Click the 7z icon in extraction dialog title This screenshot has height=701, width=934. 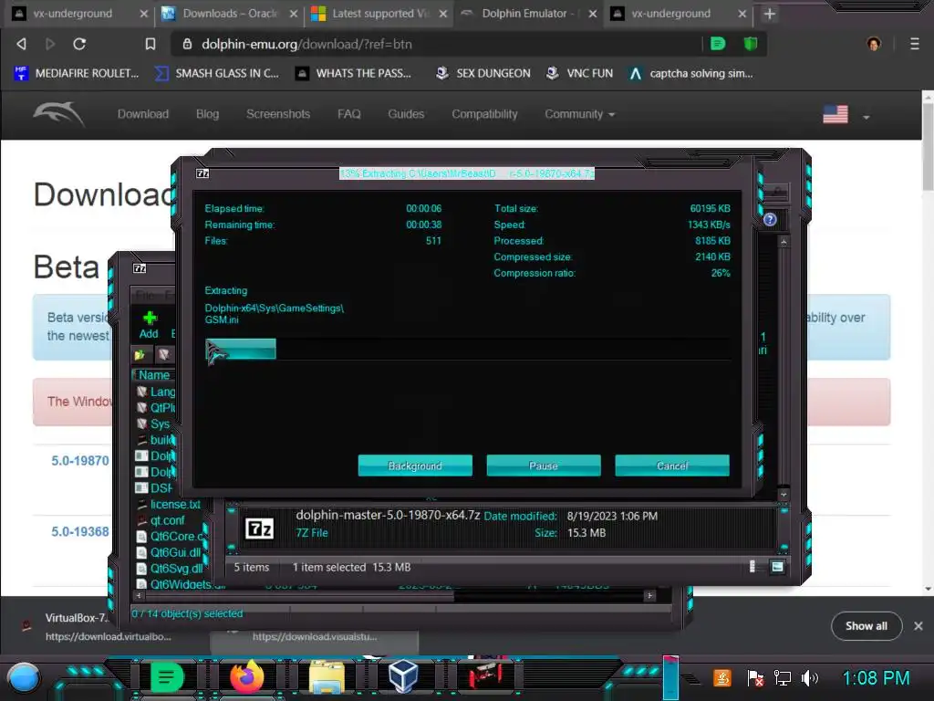point(202,173)
